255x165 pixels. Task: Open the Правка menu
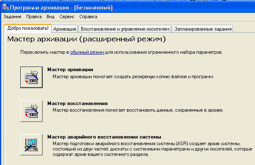coord(34,17)
